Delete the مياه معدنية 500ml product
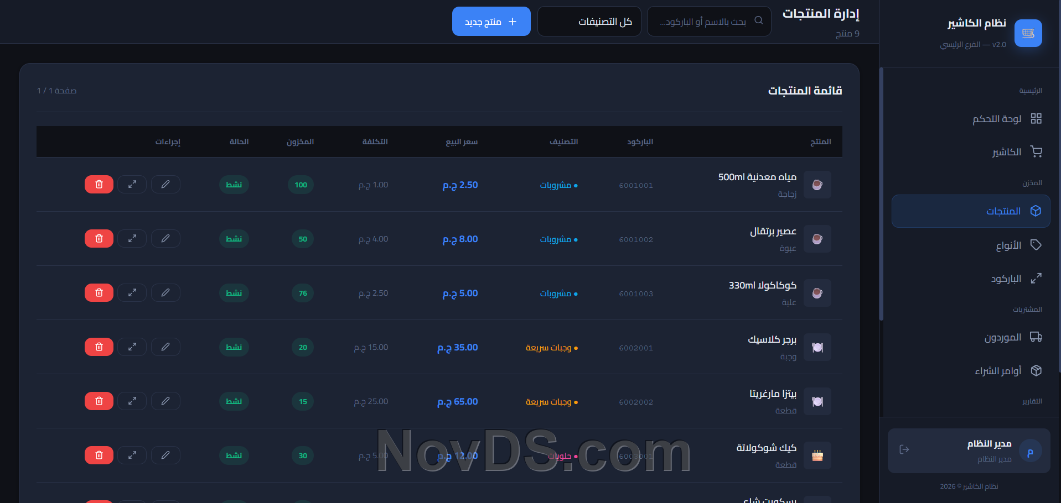This screenshot has height=503, width=1061. tap(99, 185)
